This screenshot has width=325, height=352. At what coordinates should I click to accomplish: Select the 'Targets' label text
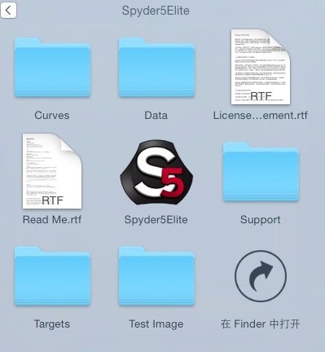point(52,324)
